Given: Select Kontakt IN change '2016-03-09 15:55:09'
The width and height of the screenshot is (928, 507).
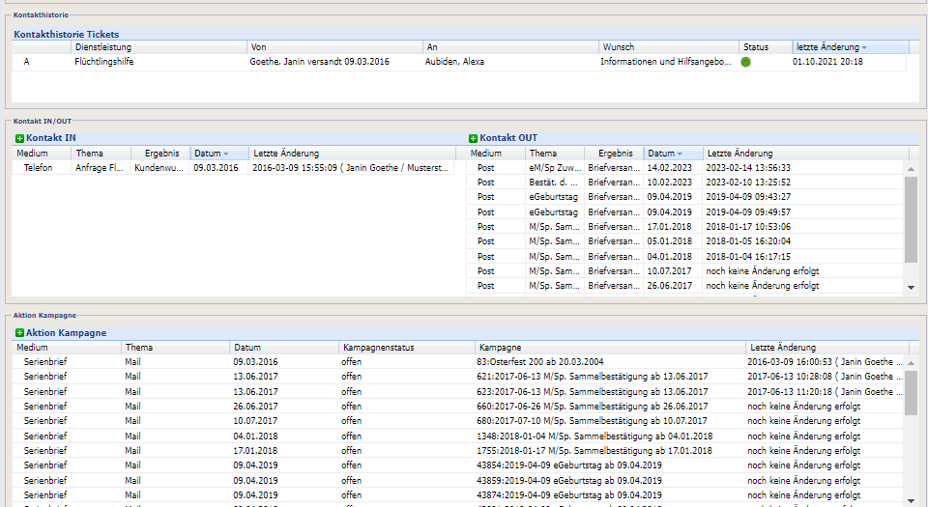Looking at the screenshot, I should (350, 168).
